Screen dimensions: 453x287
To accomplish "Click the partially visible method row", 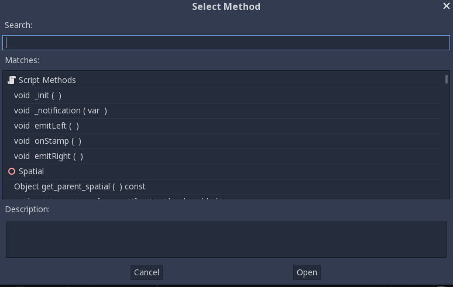I will tap(224, 197).
